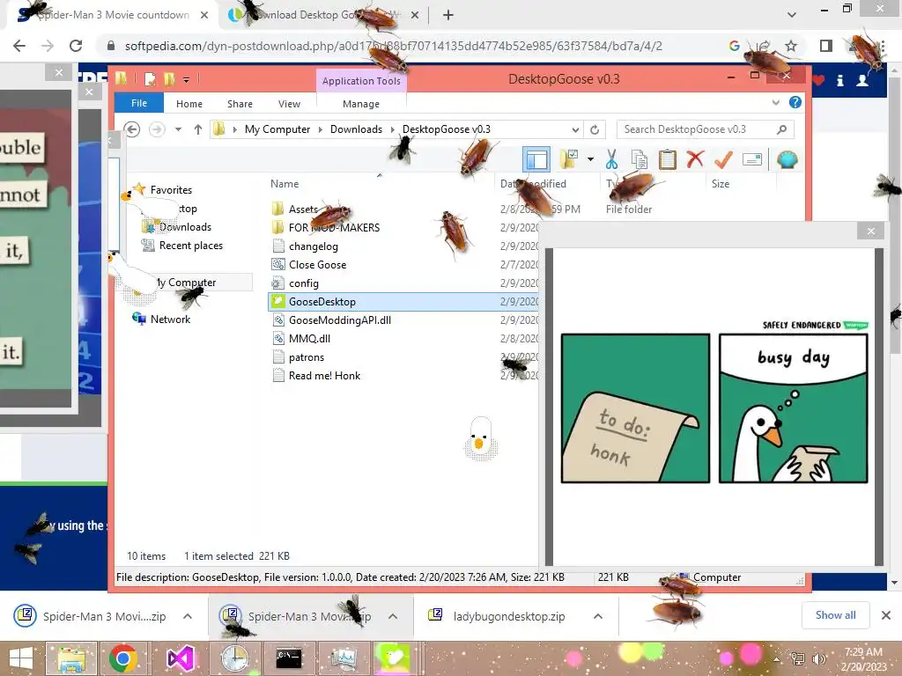Viewport: 902px width, 676px height.
Task: Click the Copy icon in Explorer toolbar
Action: [640, 159]
